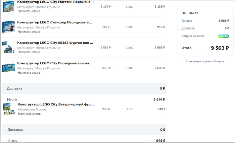This screenshot has height=143, width=235.
Task: Click quantity 1 шт. of Снегоход item
Action: click(129, 27)
